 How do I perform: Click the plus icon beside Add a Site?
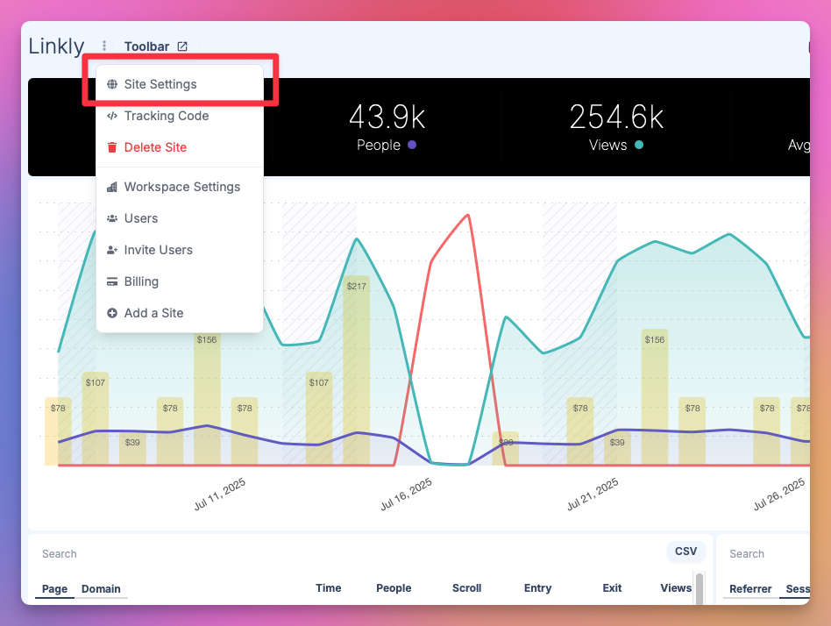(x=113, y=313)
